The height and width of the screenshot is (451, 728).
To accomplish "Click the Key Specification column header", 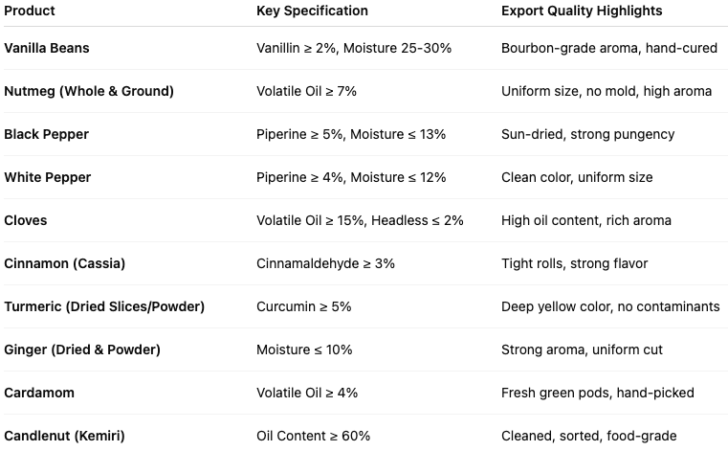I will pos(312,11).
